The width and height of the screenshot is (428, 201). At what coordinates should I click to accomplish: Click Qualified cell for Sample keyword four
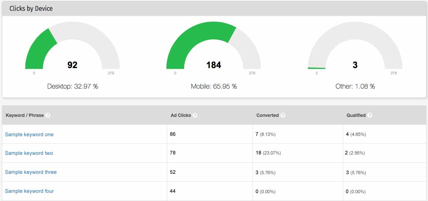(356, 192)
